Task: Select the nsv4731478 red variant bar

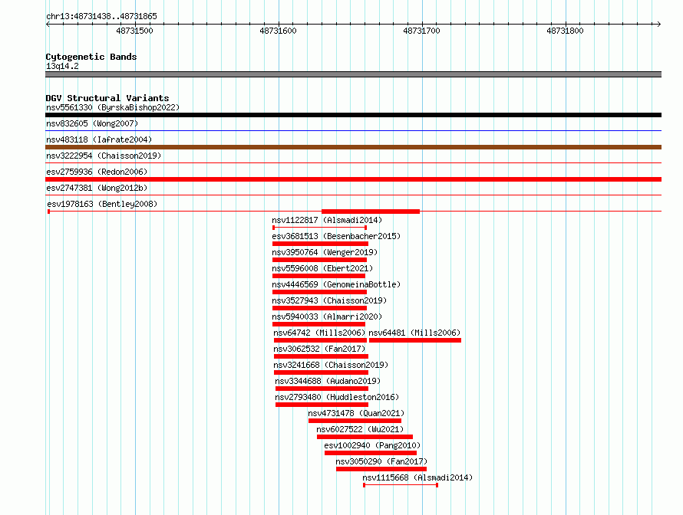Action: (x=355, y=421)
